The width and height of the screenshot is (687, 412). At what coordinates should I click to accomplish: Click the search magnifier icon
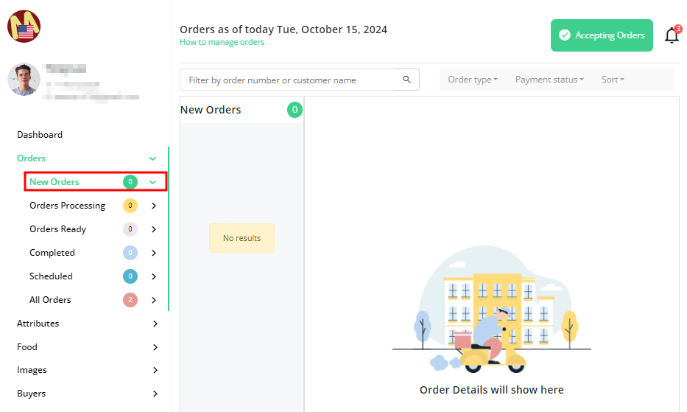406,80
